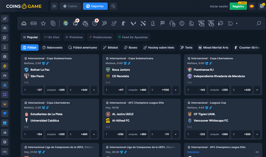This screenshot has height=157, width=266.
Task: Open the chat bubble with notification badge
Action: coord(262,6)
